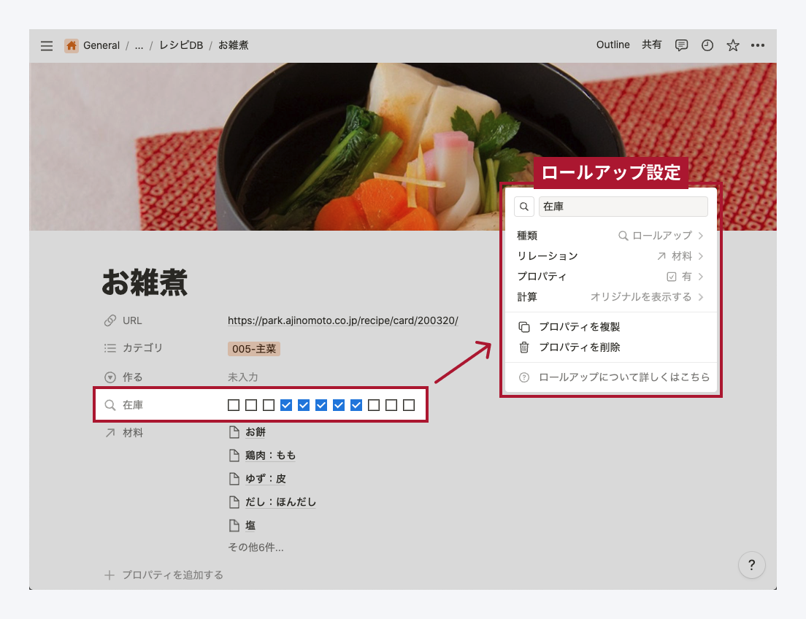The image size is (806, 619).
Task: Toggle the eighth 在庫 checkbox
Action: 356,405
